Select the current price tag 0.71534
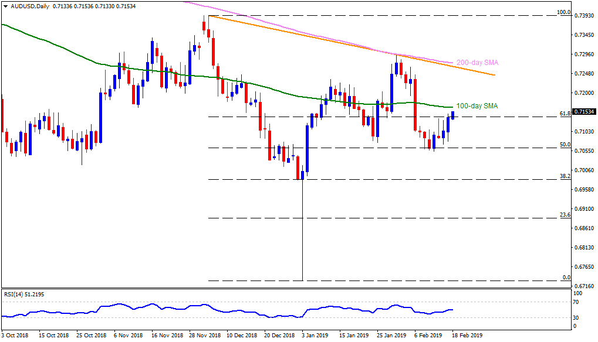The width and height of the screenshot is (598, 342). pyautogui.click(x=585, y=111)
